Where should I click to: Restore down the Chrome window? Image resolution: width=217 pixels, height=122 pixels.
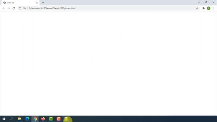coord(206,2)
